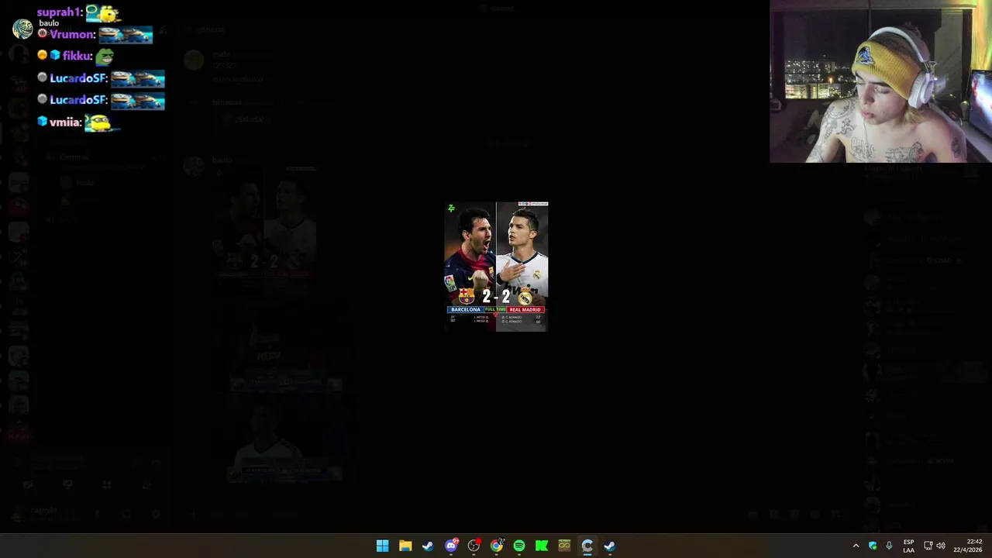
Task: Select the highlighted C-shaped taskbar app
Action: click(x=587, y=546)
